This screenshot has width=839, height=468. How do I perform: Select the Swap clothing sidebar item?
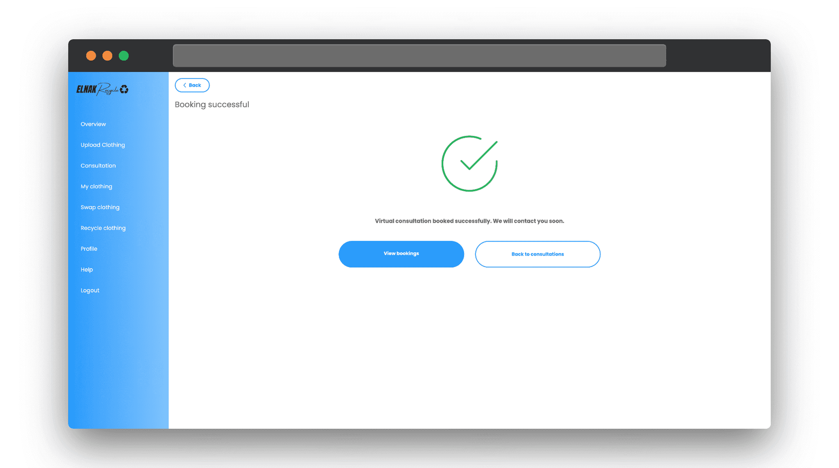pyautogui.click(x=100, y=207)
